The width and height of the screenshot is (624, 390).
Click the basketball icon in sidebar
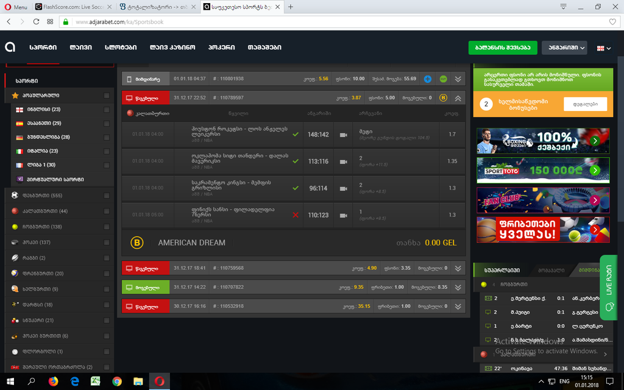pyautogui.click(x=15, y=211)
